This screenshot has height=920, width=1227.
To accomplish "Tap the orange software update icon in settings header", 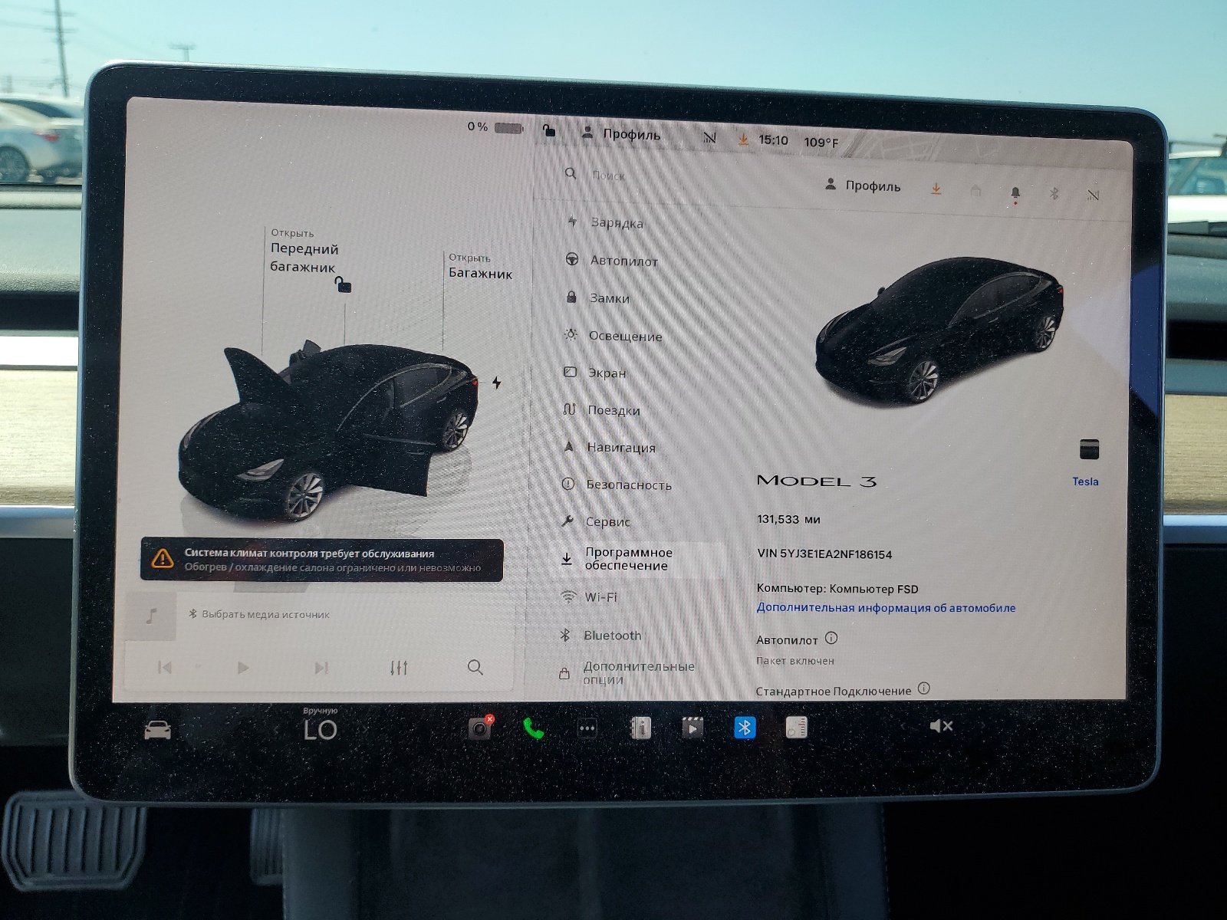I will 936,188.
